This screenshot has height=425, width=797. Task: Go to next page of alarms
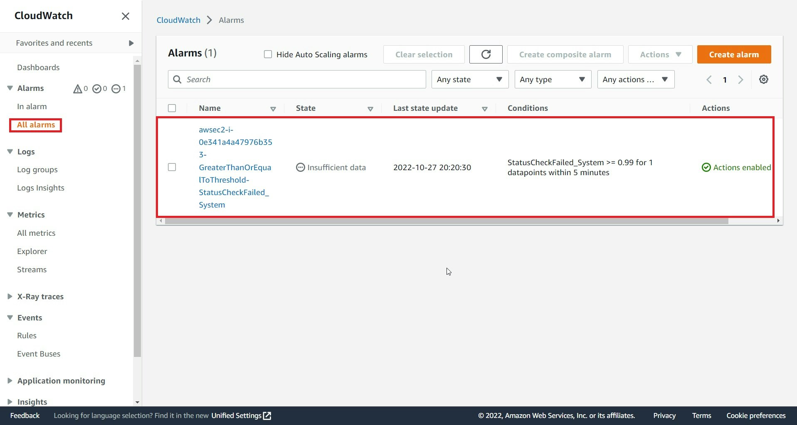[740, 79]
